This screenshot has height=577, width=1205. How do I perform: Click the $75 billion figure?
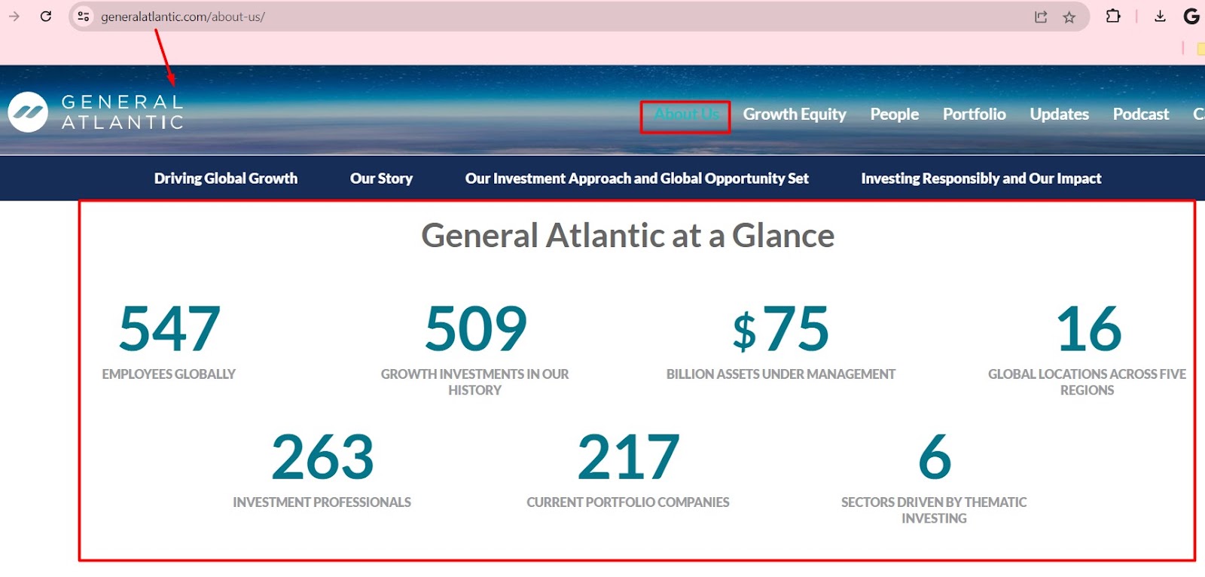(x=781, y=329)
